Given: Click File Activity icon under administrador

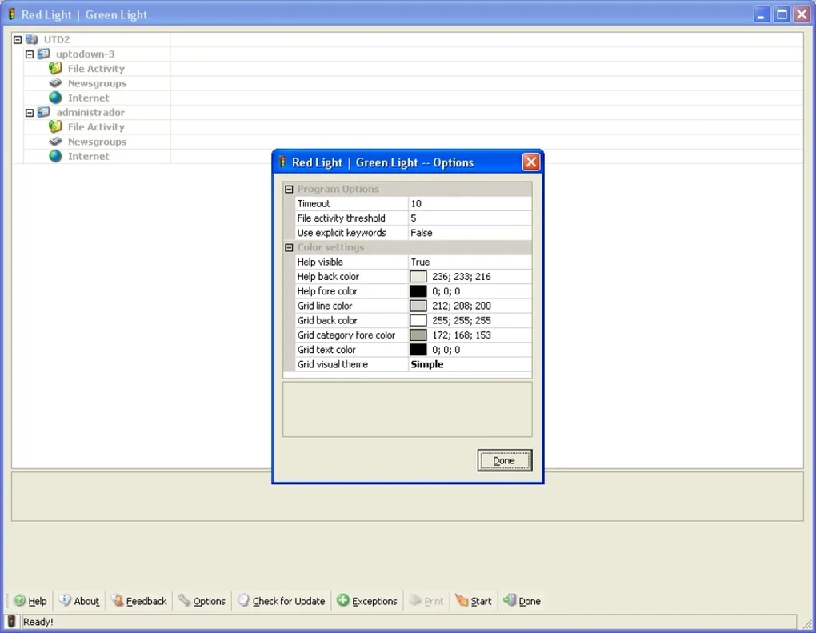Looking at the screenshot, I should click(55, 126).
